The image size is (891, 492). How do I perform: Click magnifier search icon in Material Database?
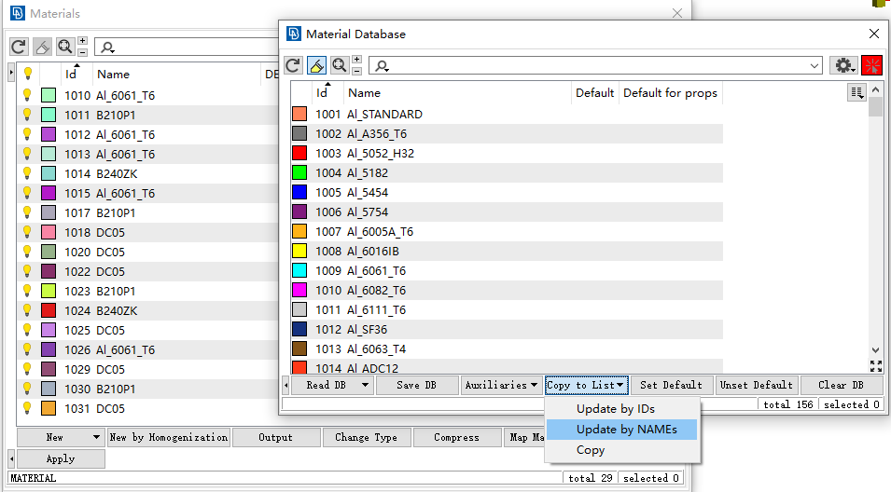tap(340, 66)
